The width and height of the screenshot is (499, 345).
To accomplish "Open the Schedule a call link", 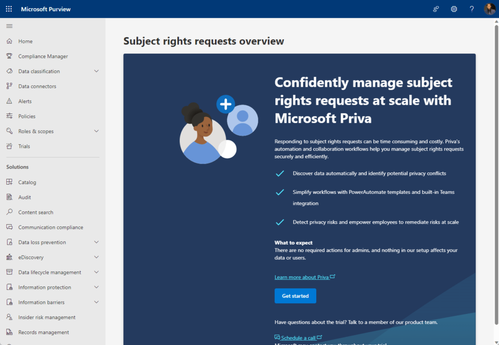I will click(298, 338).
